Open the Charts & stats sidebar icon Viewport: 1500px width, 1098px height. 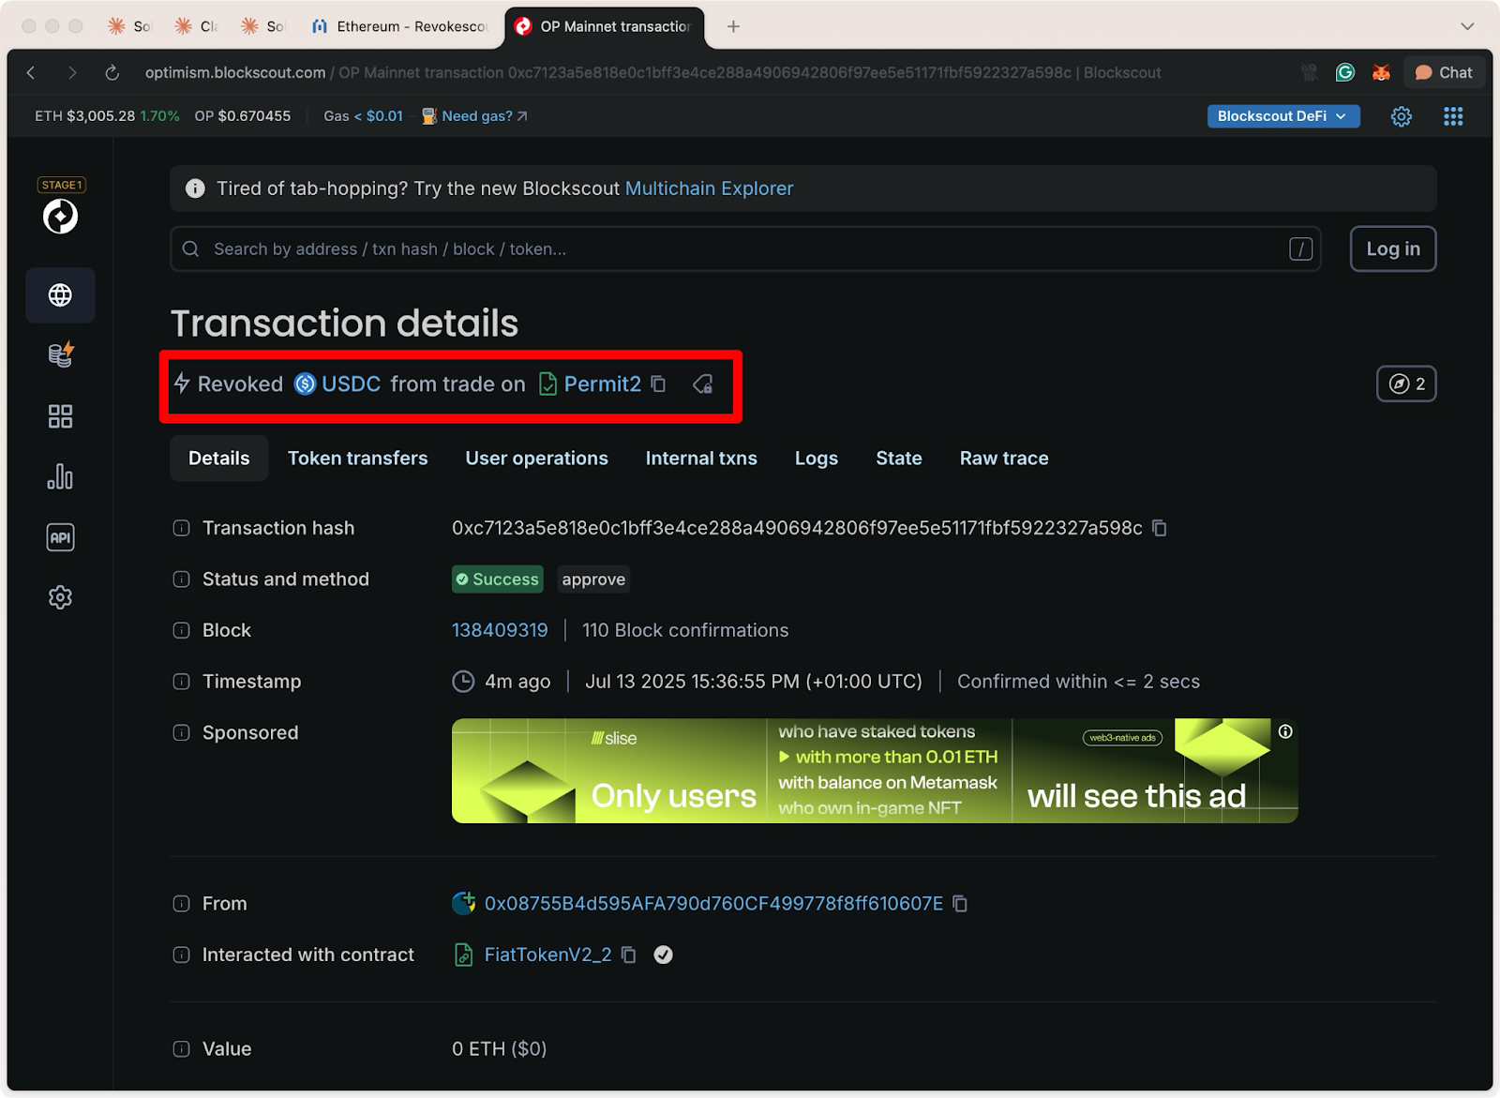point(60,476)
